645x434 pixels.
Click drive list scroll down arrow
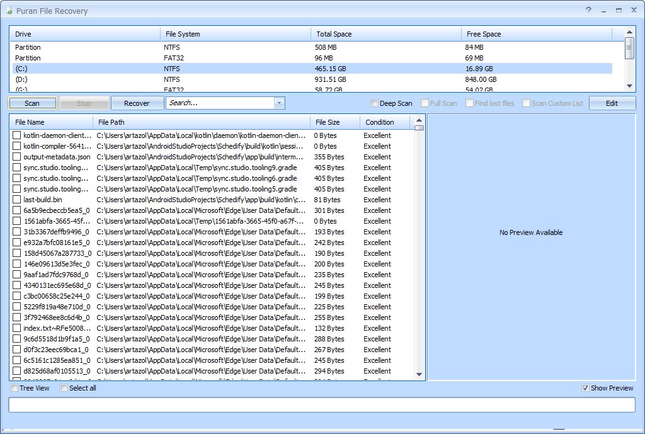[x=629, y=86]
